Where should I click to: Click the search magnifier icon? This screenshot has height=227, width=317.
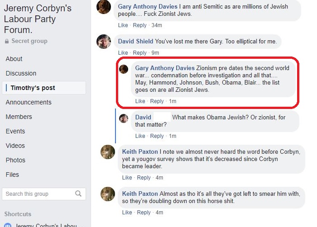tap(78, 194)
